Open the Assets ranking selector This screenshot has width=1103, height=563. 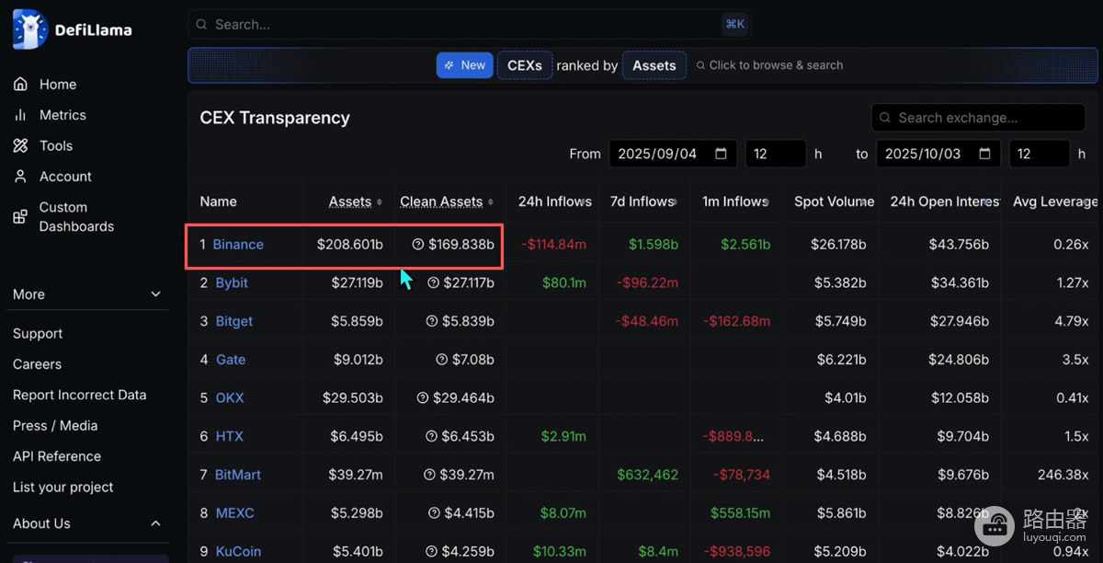click(x=654, y=65)
